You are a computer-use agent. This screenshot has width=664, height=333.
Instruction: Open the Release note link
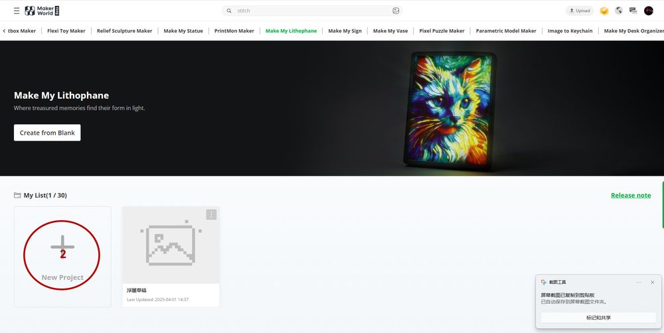tap(631, 195)
